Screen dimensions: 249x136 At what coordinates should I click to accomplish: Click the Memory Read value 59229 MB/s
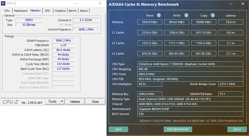(150, 22)
